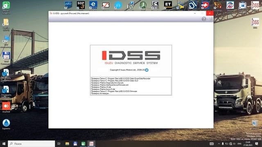Open the blue floppy disk commander shortcut
Viewport: 262px width, 147px height.
pos(6,56)
